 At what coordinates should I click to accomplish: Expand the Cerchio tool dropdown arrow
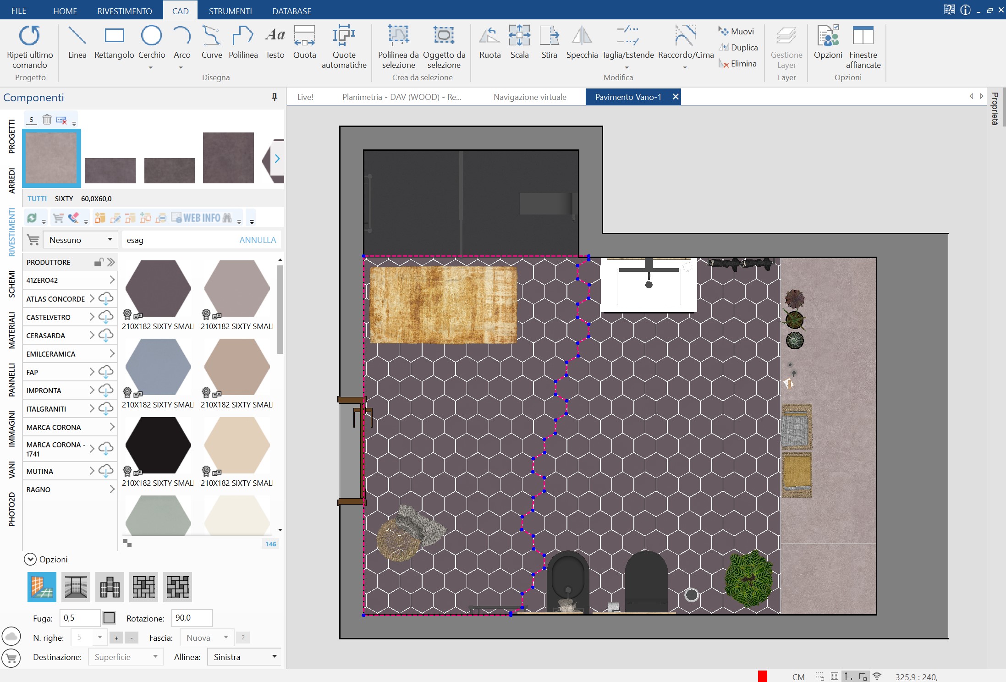point(151,68)
